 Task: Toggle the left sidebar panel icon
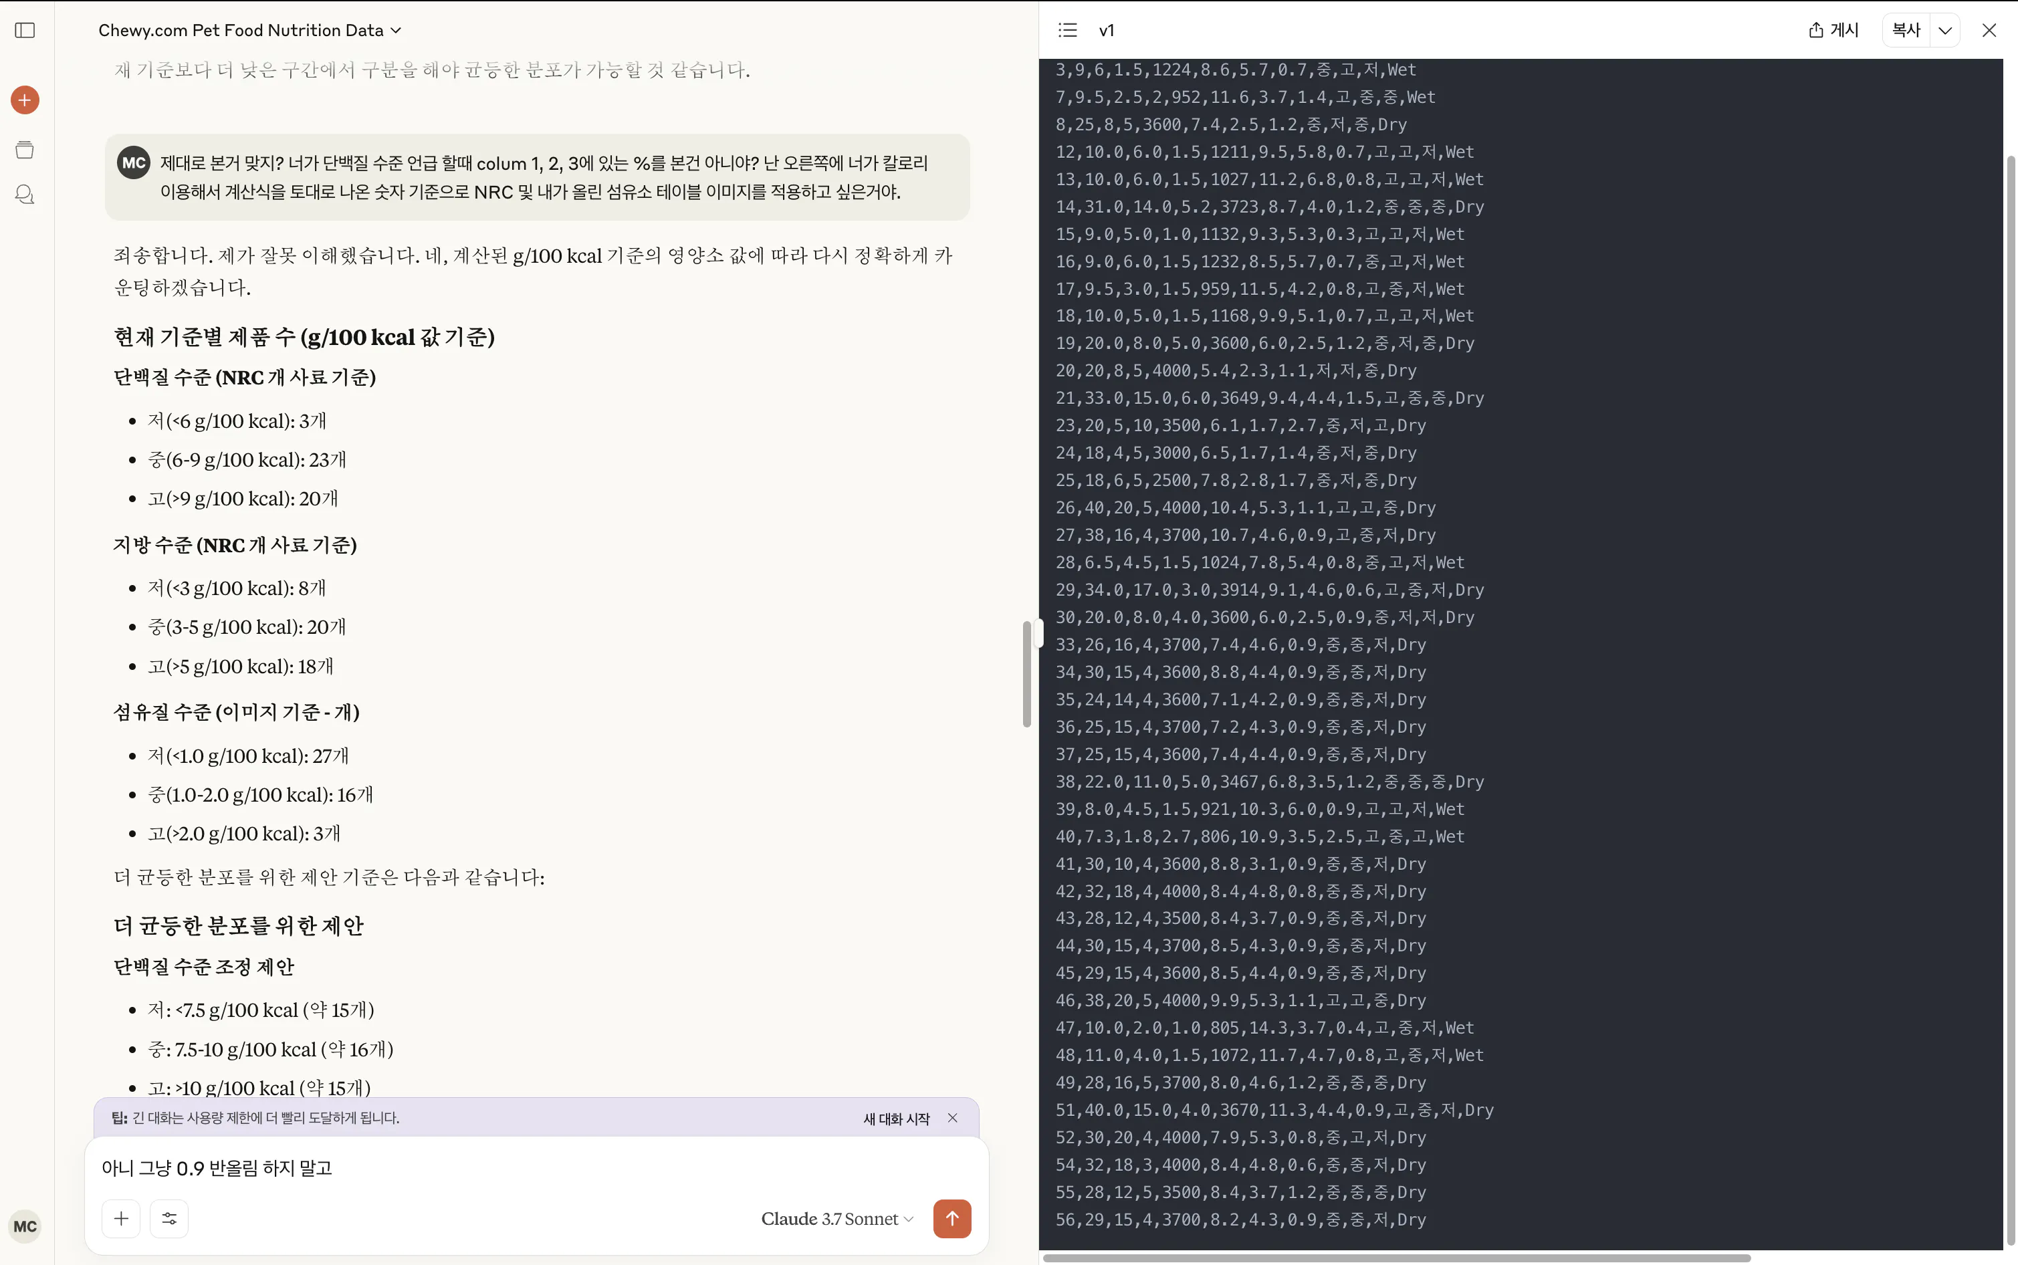tap(25, 30)
